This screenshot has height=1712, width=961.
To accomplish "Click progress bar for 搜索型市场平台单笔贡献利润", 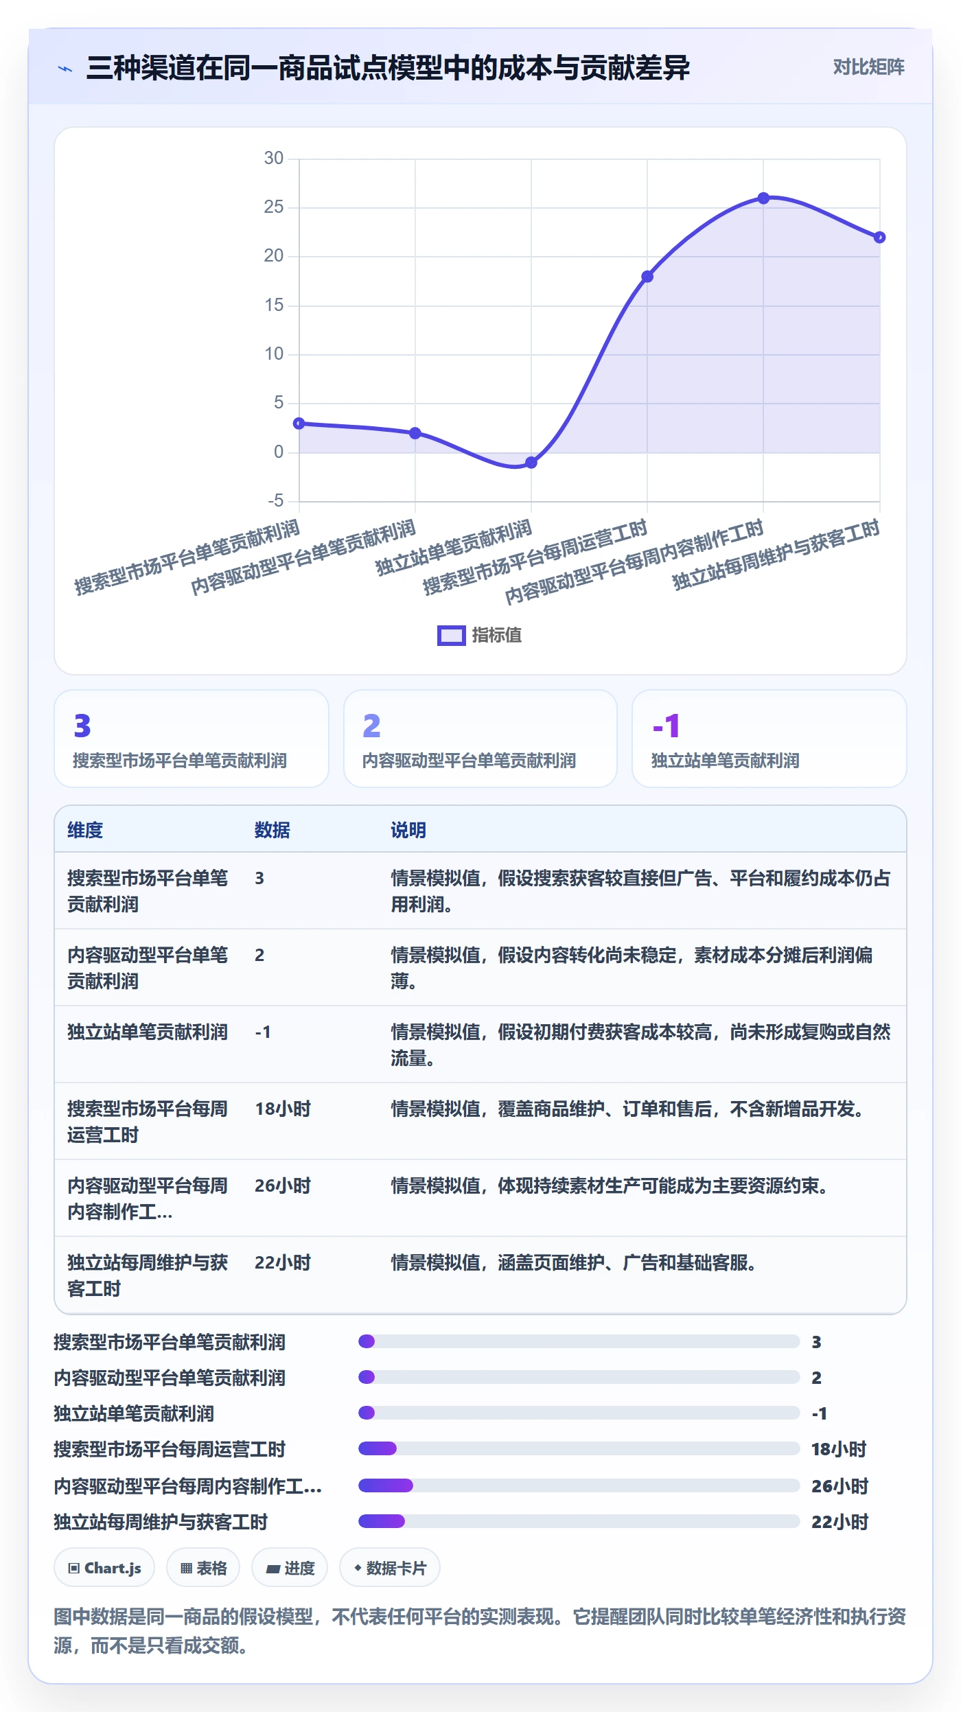I will (x=579, y=1341).
